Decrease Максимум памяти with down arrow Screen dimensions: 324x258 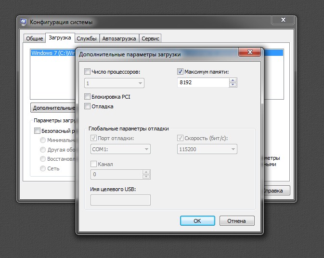point(233,85)
